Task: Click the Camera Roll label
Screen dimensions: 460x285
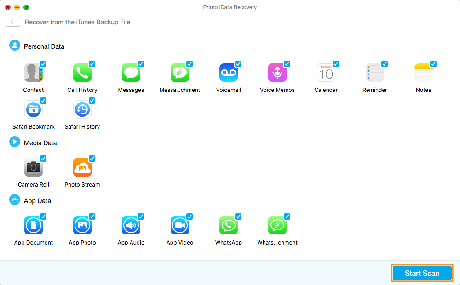Action: pos(34,185)
